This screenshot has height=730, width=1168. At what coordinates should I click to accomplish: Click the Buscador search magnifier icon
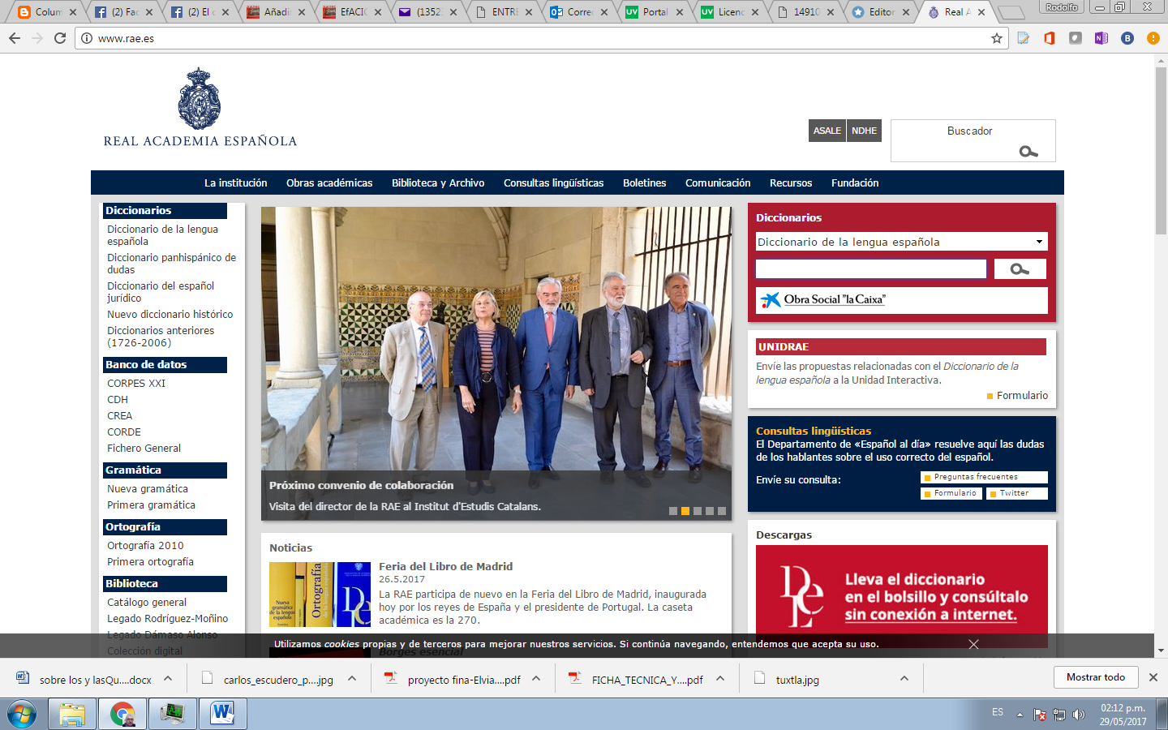point(1028,152)
